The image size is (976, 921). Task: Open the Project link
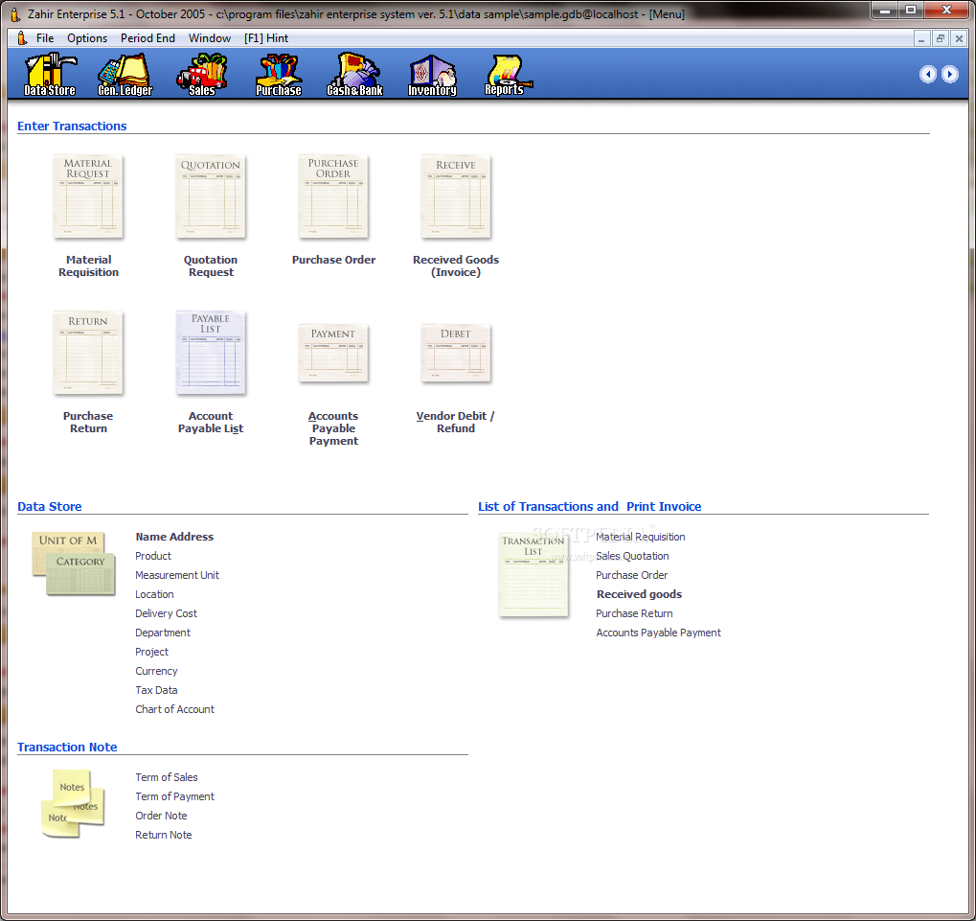click(x=152, y=652)
